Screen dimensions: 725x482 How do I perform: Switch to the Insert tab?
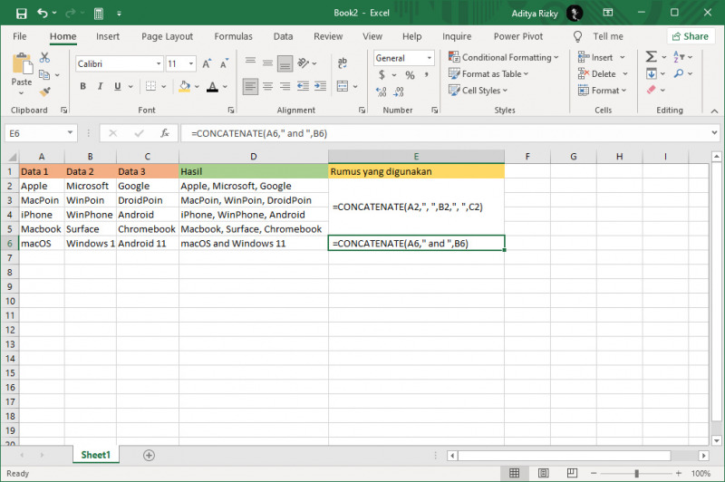pyautogui.click(x=108, y=36)
